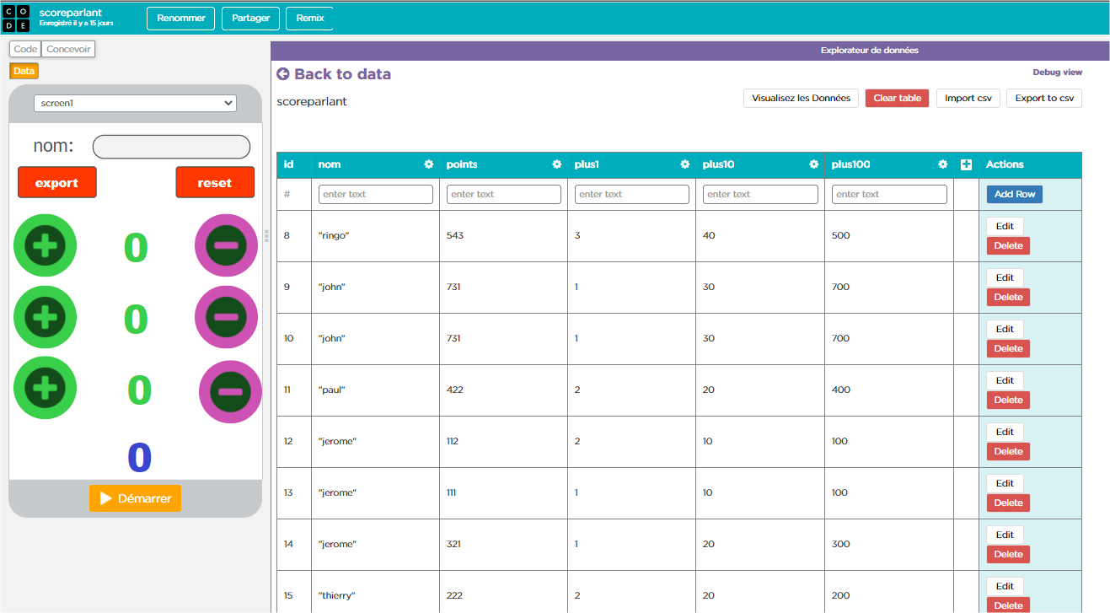Click the middle pink minus button in the app preview
The image size is (1110, 613).
pyautogui.click(x=226, y=317)
